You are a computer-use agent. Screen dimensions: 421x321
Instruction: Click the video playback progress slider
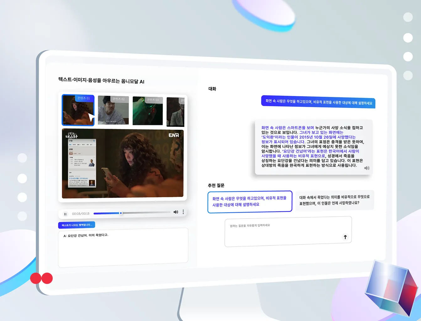click(132, 213)
